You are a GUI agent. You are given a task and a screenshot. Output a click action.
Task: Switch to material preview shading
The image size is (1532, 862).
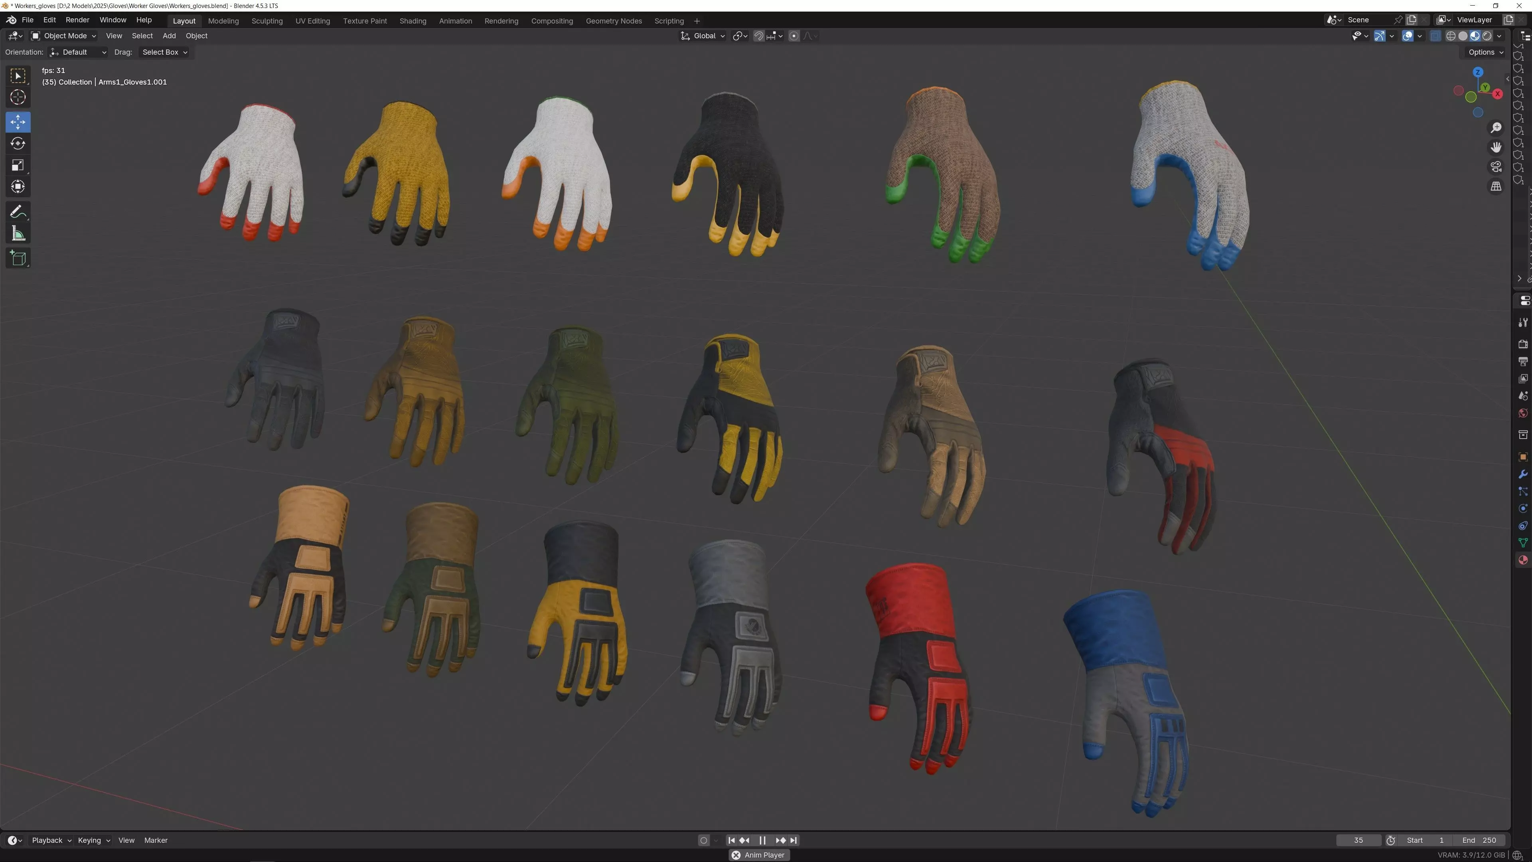pyautogui.click(x=1474, y=36)
